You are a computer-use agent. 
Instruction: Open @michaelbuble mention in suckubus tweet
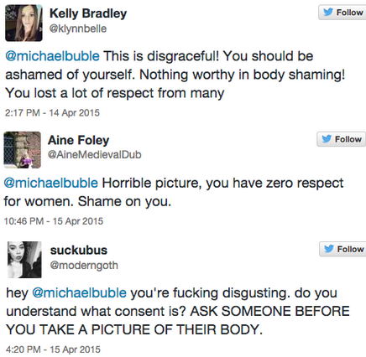pos(80,292)
